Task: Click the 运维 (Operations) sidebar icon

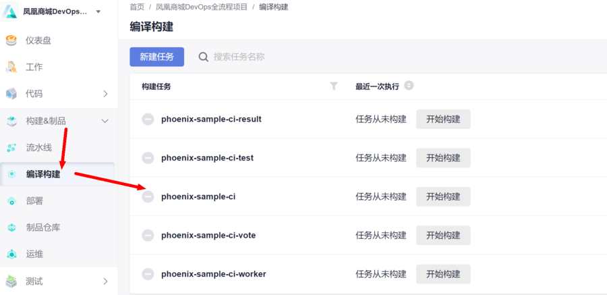Action: (x=11, y=254)
